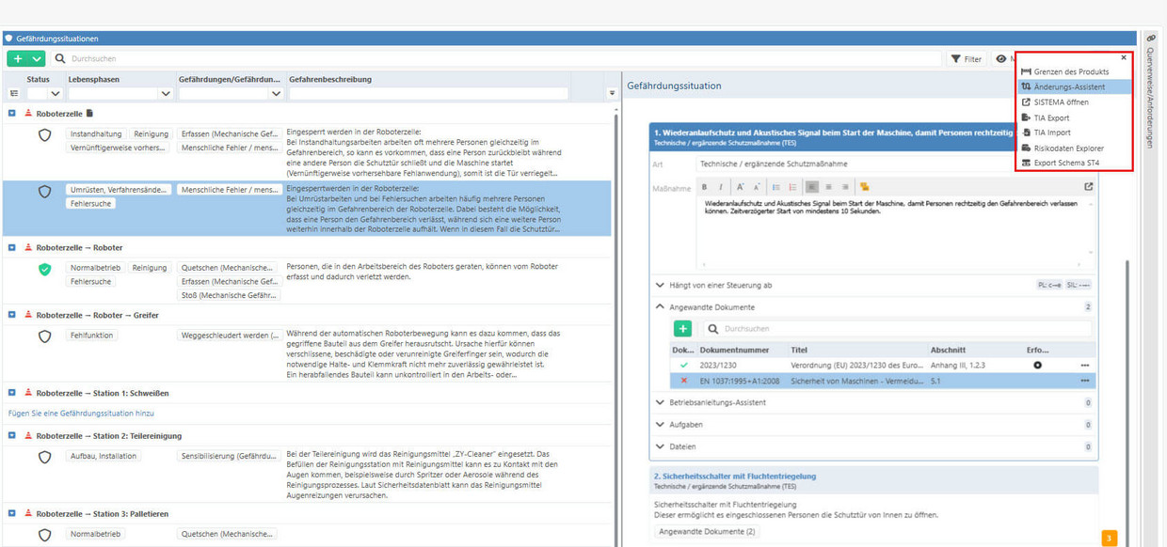Click shield icon of Fehlfunktion row

[44, 336]
